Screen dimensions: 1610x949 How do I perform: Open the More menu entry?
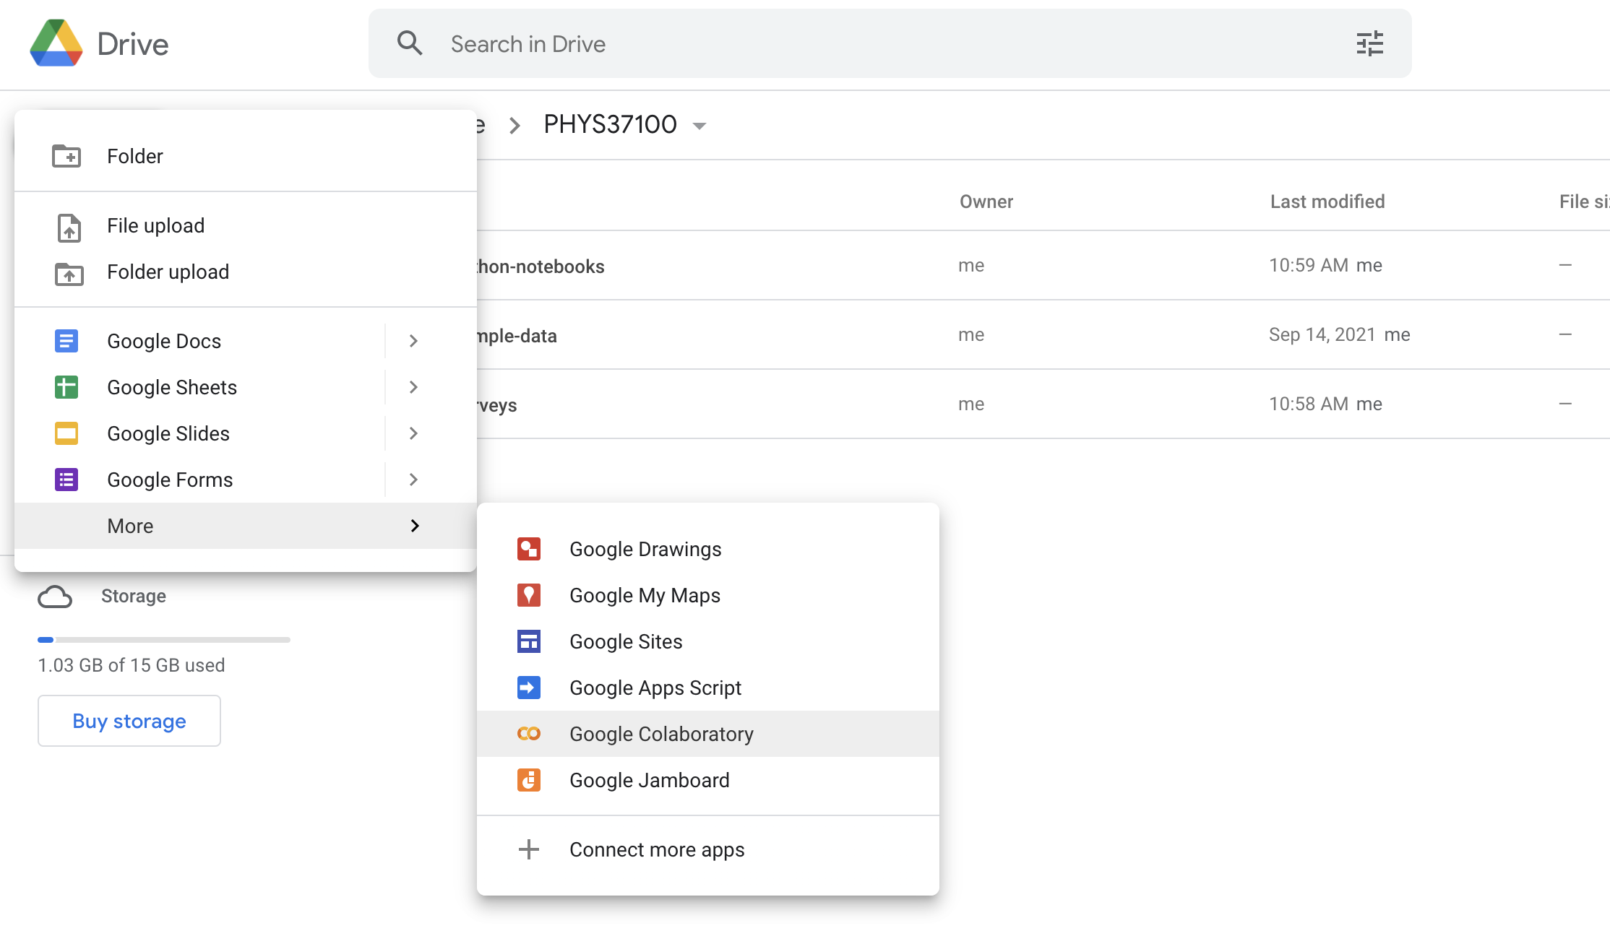pyautogui.click(x=246, y=526)
